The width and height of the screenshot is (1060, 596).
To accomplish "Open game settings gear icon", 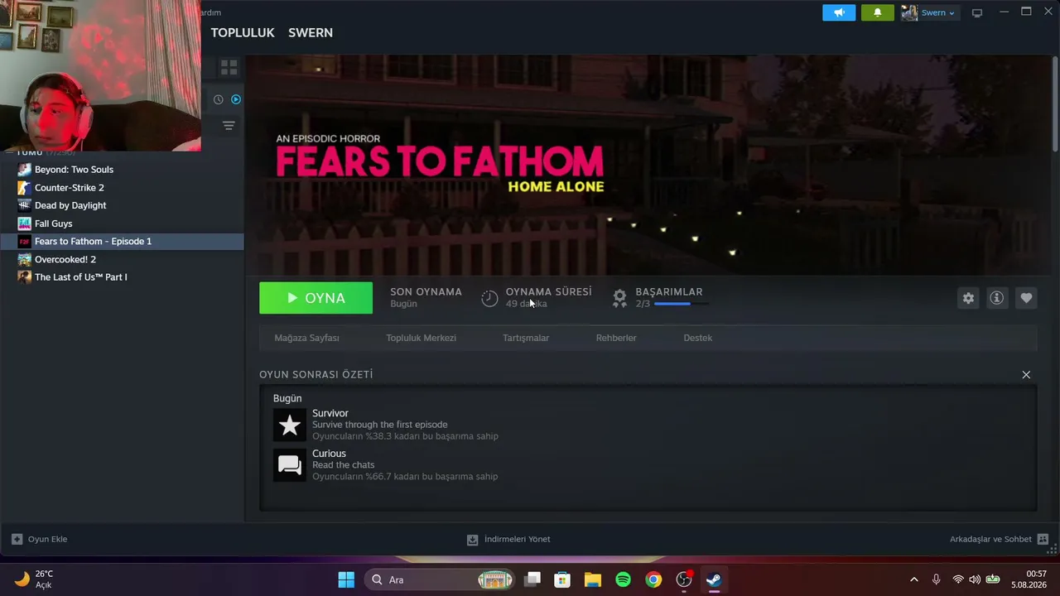I will [968, 298].
